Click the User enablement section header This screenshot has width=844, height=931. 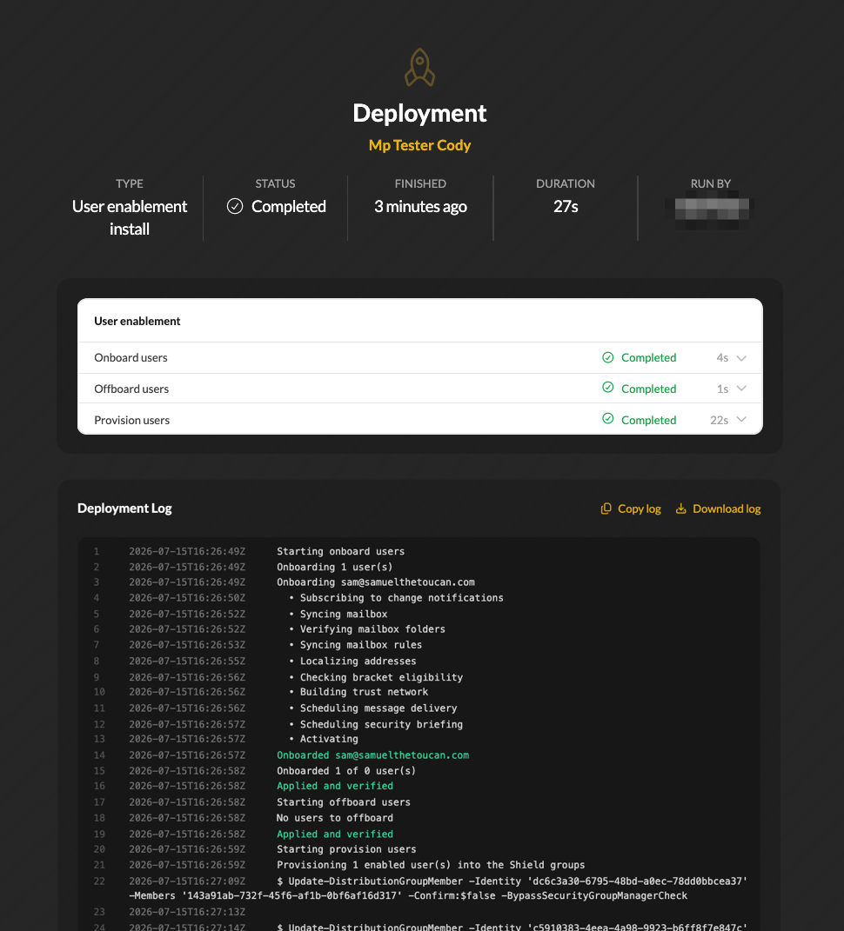tap(137, 322)
